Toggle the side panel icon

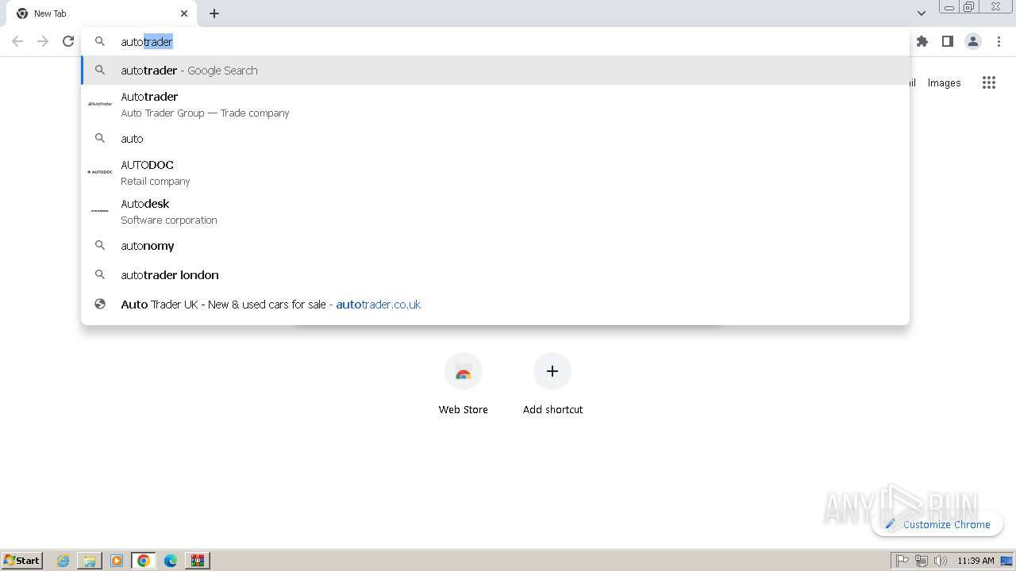pyautogui.click(x=947, y=41)
